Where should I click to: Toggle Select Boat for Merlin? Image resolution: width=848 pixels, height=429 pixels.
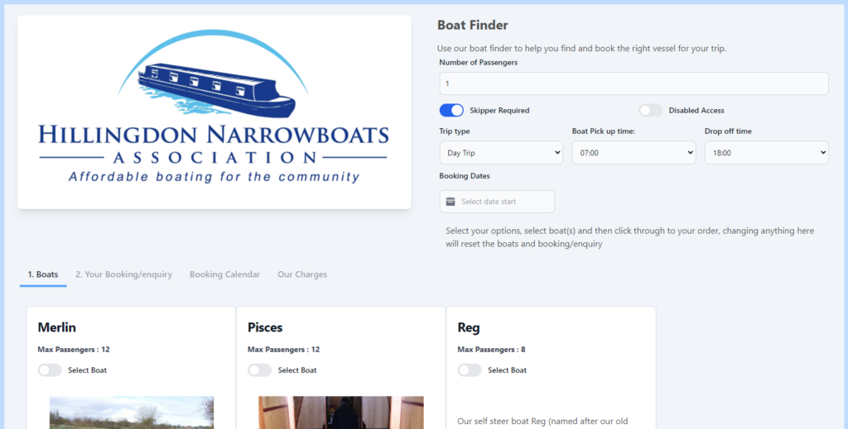(x=50, y=370)
